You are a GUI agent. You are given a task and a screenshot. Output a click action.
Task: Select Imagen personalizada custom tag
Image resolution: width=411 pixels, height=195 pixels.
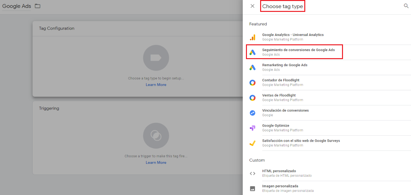pyautogui.click(x=327, y=189)
